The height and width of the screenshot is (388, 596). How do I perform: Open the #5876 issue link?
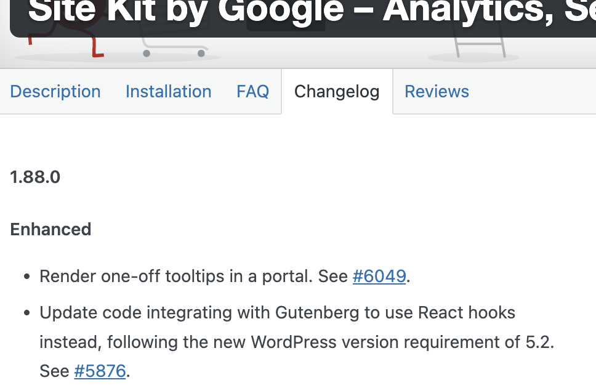tap(100, 371)
